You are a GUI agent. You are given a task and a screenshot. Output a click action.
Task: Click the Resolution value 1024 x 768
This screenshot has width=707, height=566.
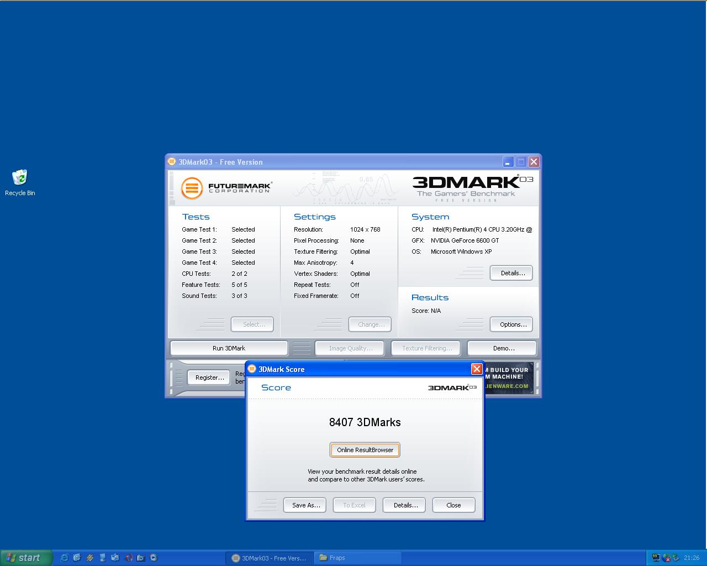(365, 229)
